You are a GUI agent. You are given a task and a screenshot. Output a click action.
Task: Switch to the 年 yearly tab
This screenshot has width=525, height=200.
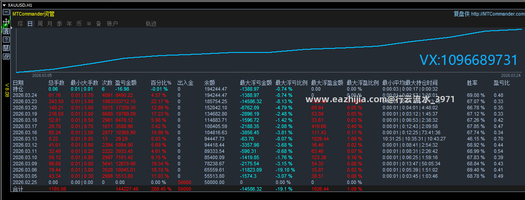69,24
